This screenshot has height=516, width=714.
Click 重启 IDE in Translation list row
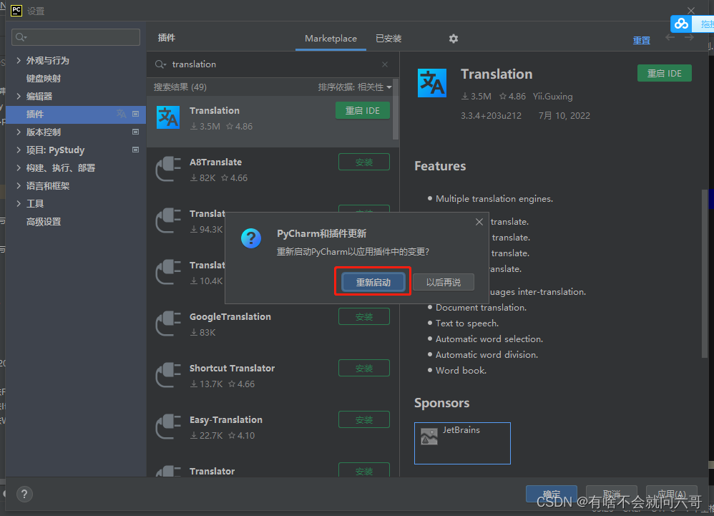pyautogui.click(x=363, y=111)
